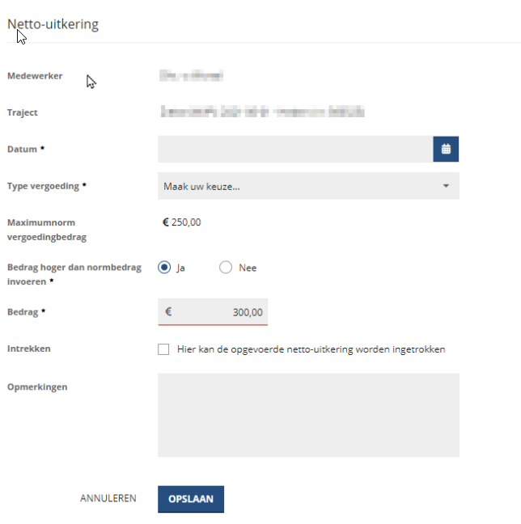Viewport: 521px width, 524px height.
Task: Choose the "Nee" radio button
Action: 226,268
